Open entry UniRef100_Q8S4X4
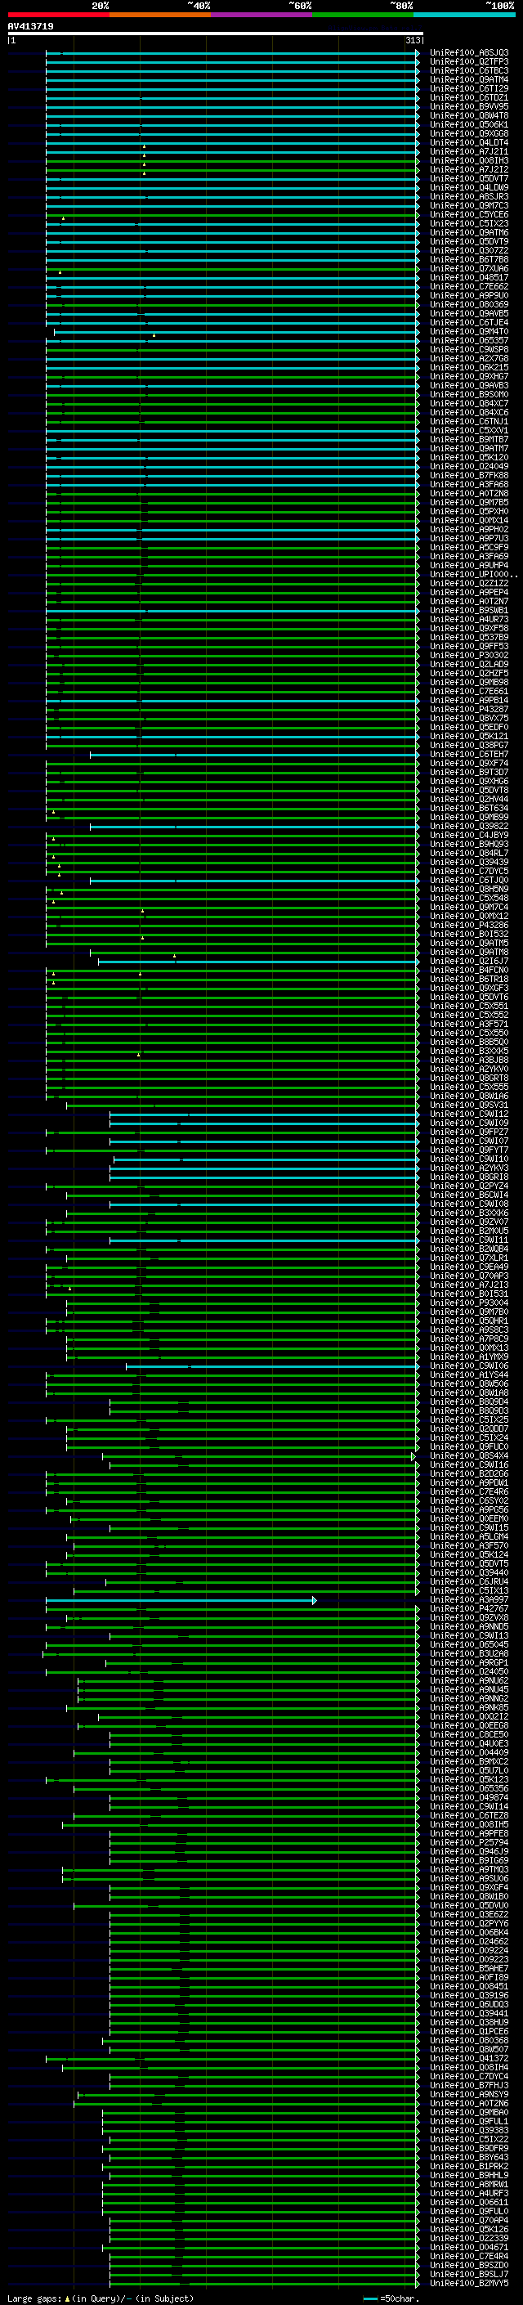523x2305 pixels. [469, 1455]
